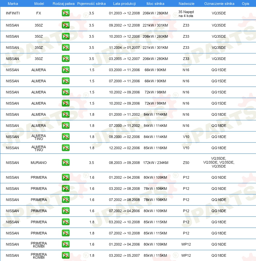Click the '85kW / 116KM' power cell
Screen dimensions: 256x261
tap(155, 148)
